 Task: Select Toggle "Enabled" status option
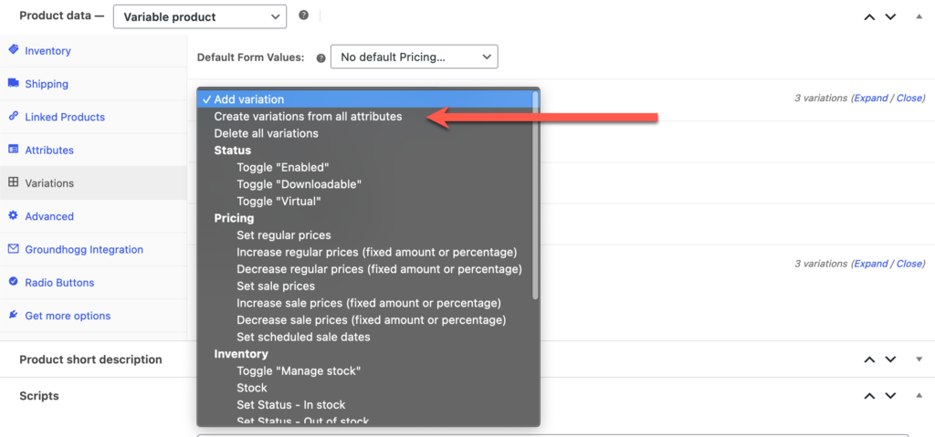pyautogui.click(x=282, y=167)
